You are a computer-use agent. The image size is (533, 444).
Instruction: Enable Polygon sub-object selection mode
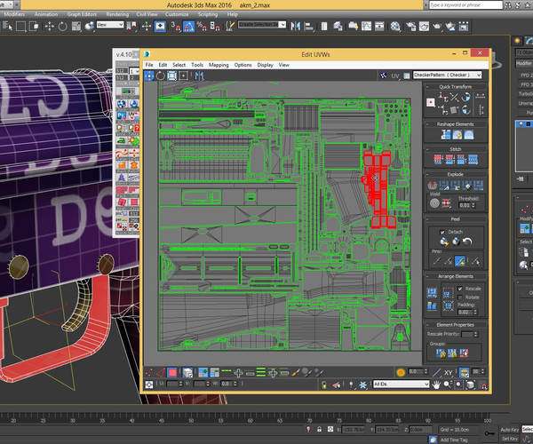[x=173, y=372]
